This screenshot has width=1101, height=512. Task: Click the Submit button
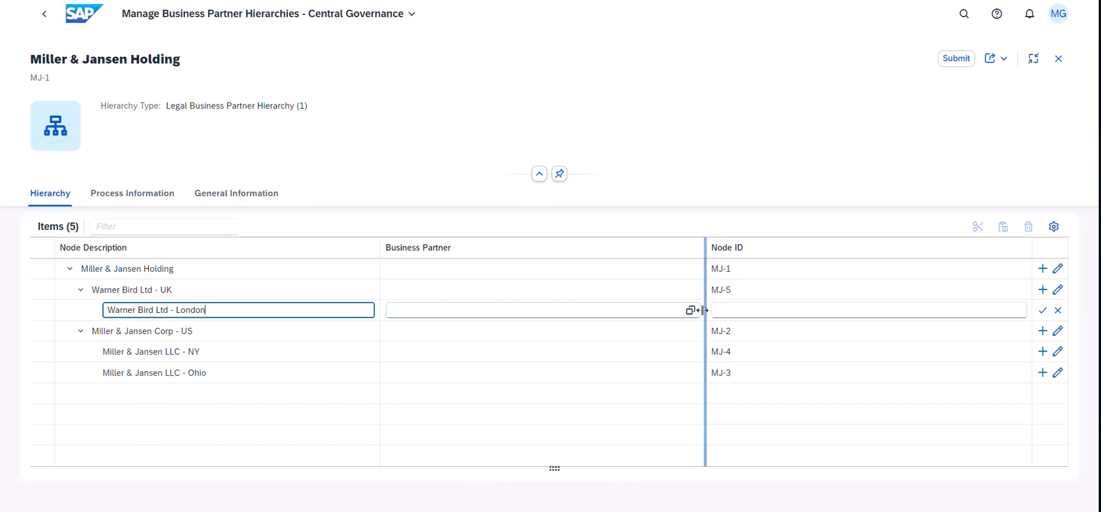[x=956, y=58]
